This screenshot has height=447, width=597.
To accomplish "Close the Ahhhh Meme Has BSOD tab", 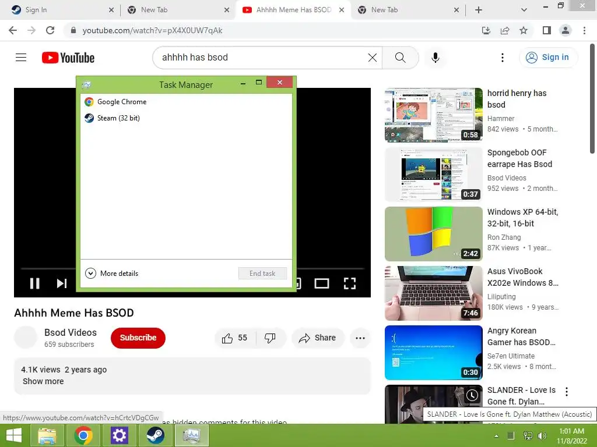I will [342, 10].
